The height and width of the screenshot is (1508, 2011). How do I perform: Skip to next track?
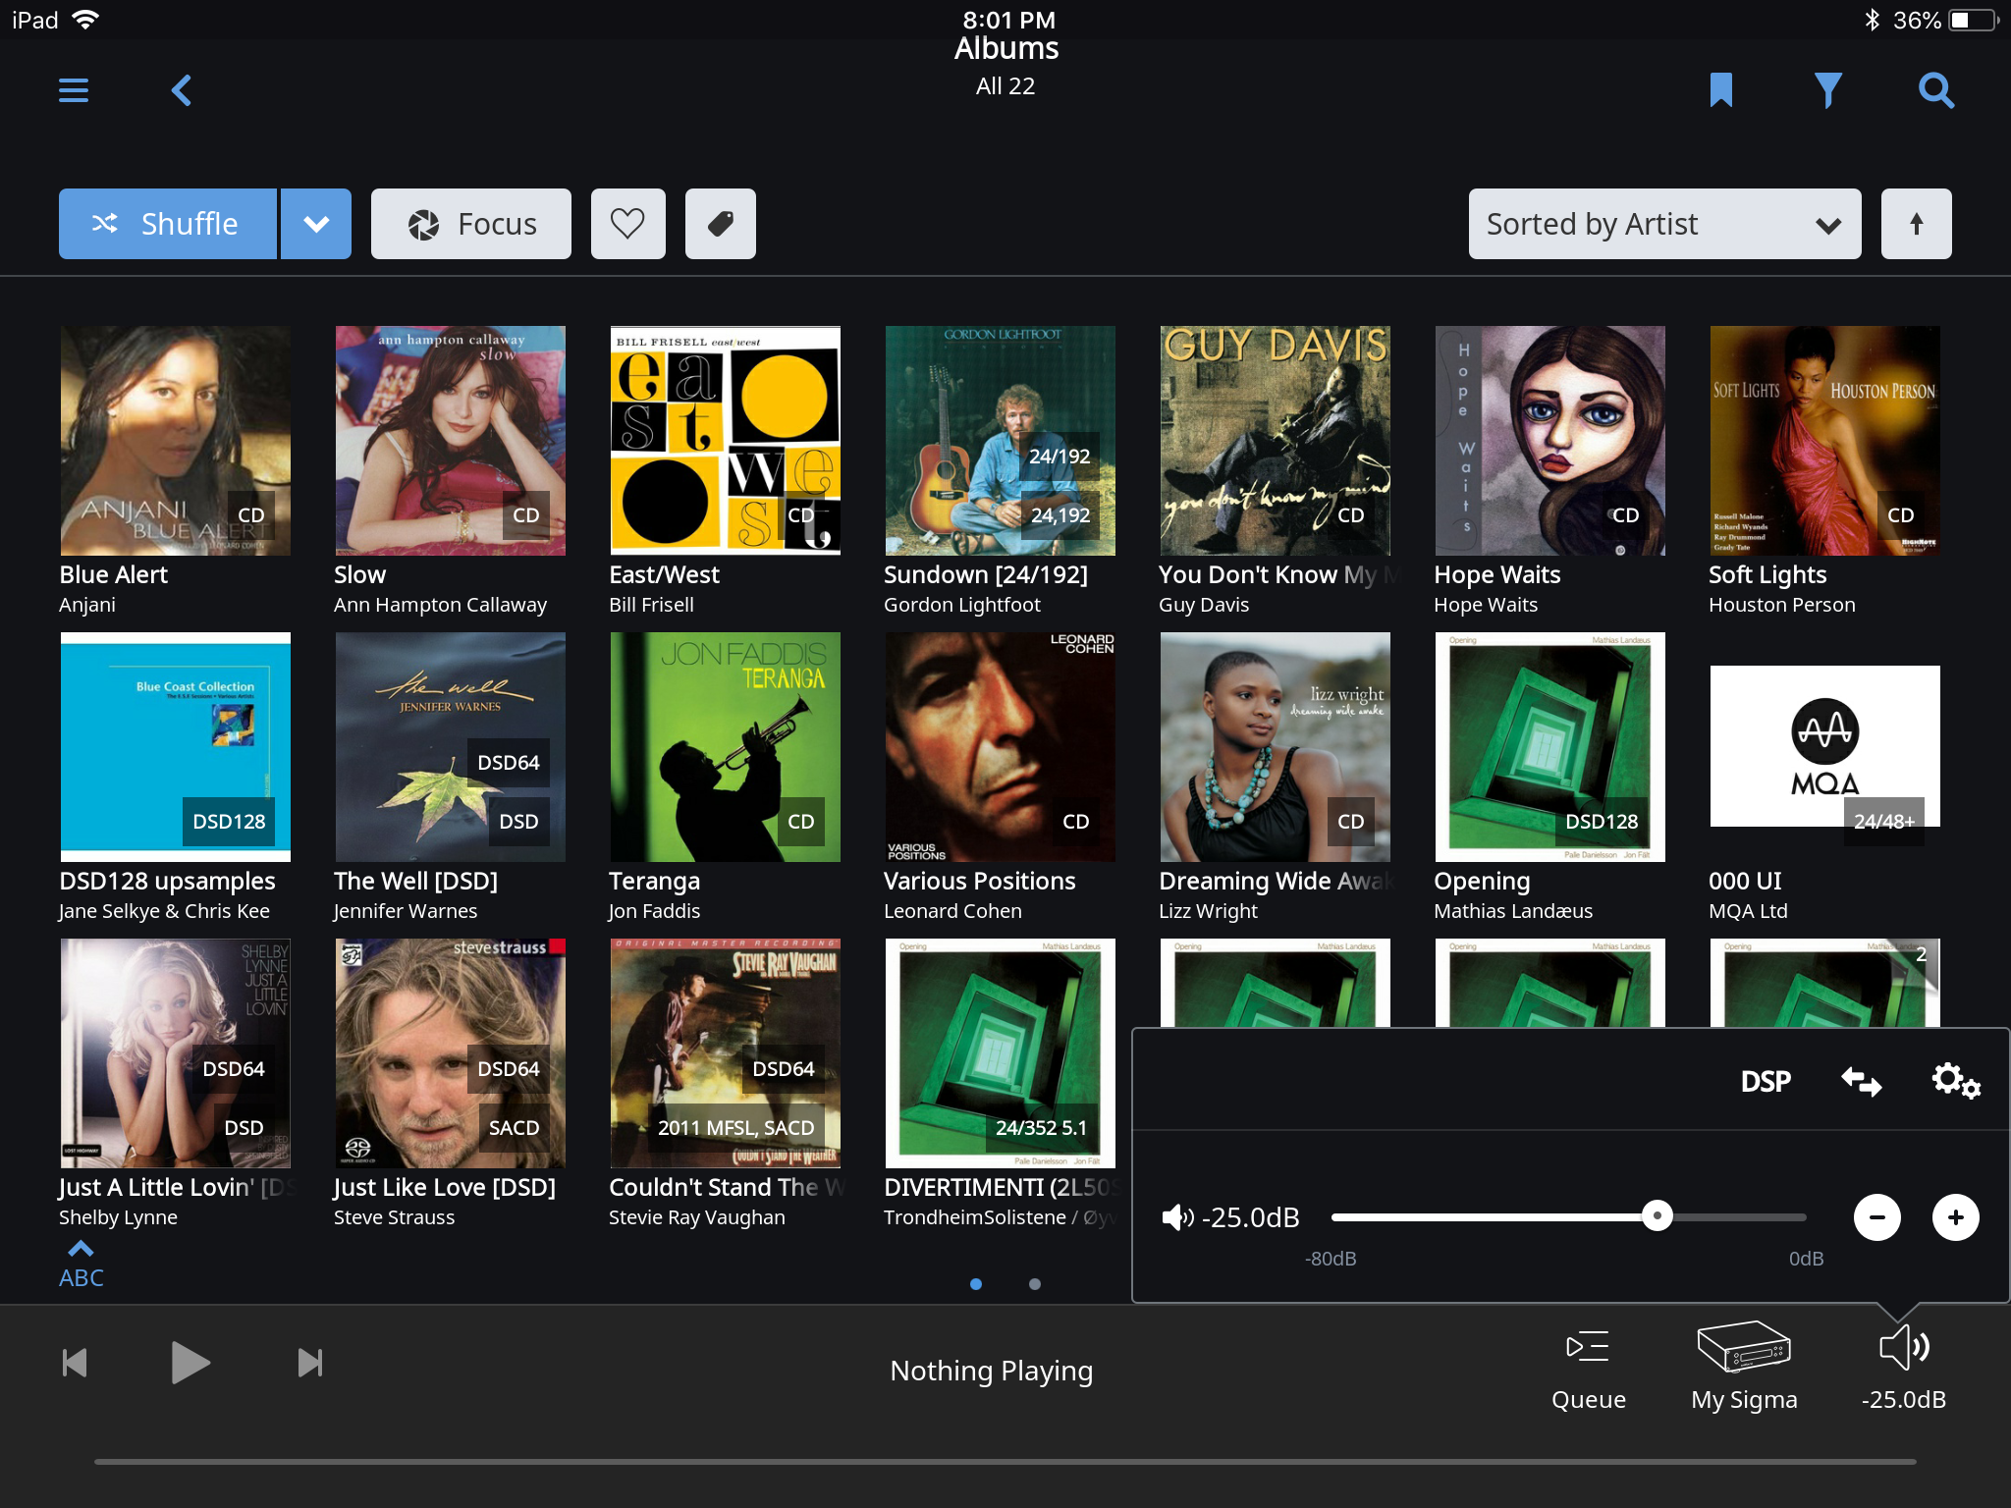pyautogui.click(x=310, y=1363)
